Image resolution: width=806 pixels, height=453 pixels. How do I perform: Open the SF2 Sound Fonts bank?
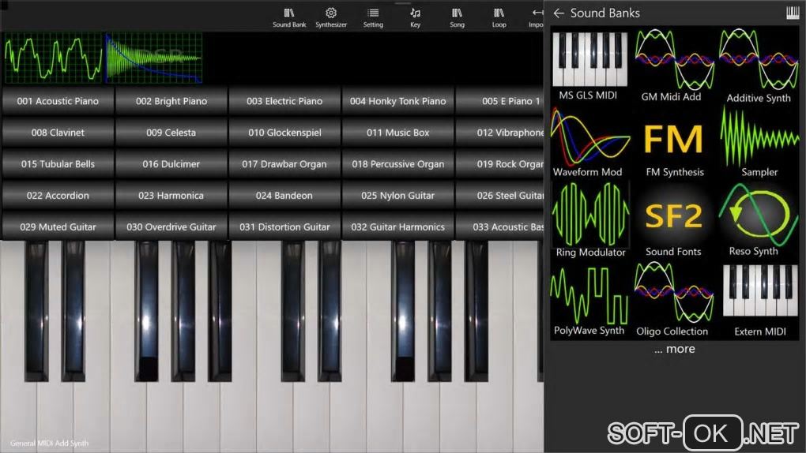pos(673,222)
